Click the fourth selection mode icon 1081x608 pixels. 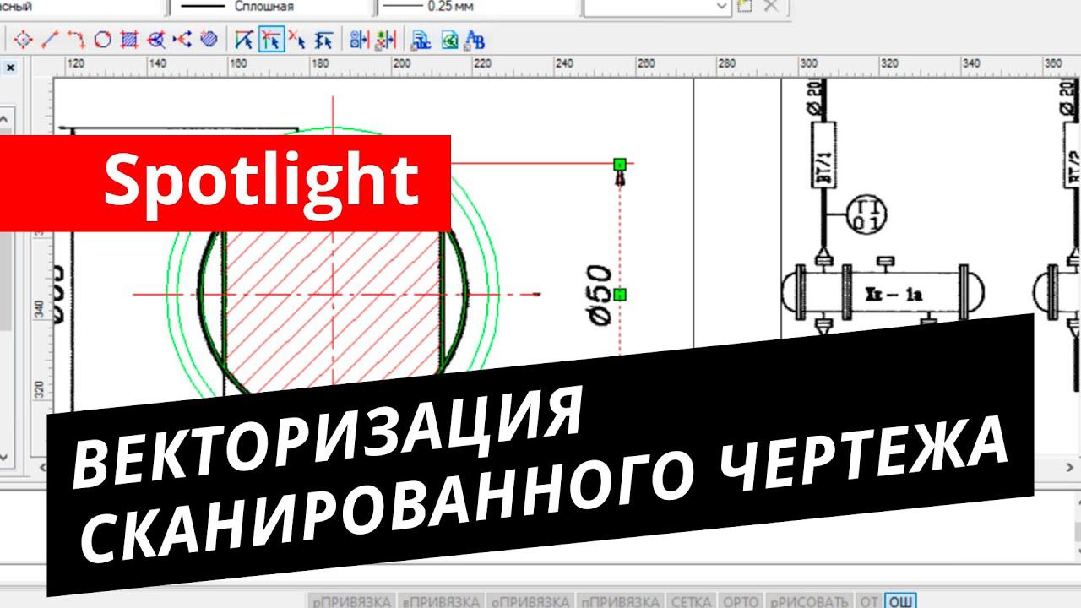(x=323, y=39)
